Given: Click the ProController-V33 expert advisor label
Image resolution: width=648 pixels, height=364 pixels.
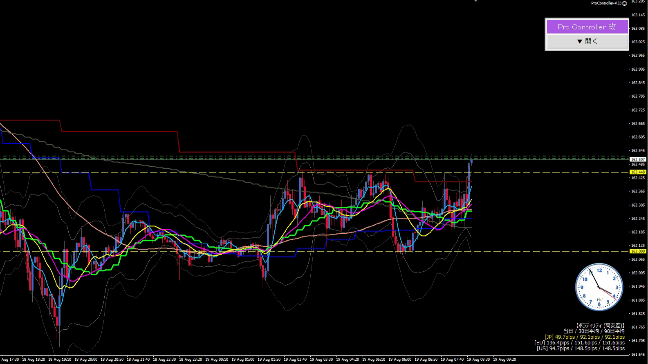Looking at the screenshot, I should point(606,3).
